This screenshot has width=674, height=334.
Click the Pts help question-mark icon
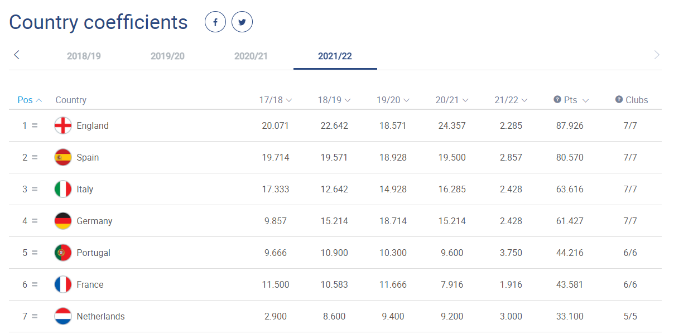(x=557, y=100)
